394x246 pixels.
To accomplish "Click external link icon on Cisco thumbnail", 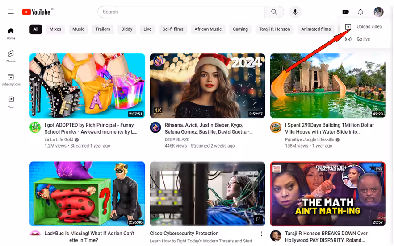I will [x=258, y=219].
